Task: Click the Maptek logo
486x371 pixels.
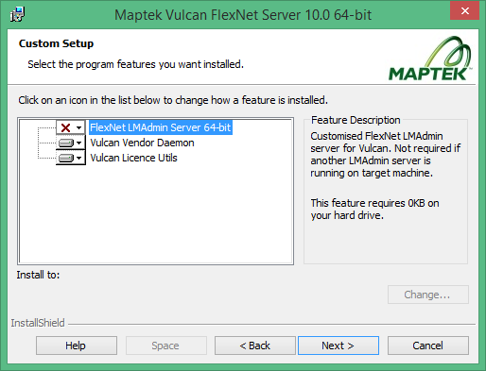Action: coord(430,59)
